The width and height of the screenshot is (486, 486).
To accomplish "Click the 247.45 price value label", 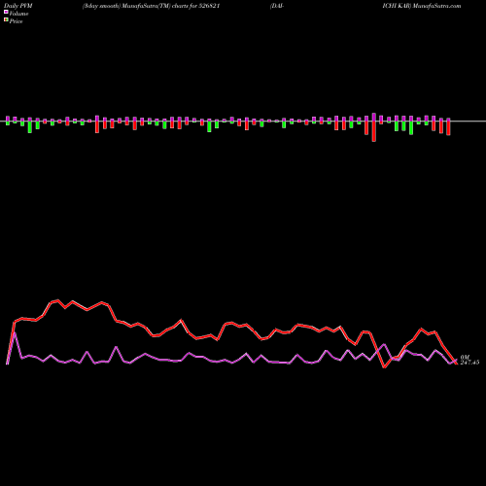I will (469, 363).
